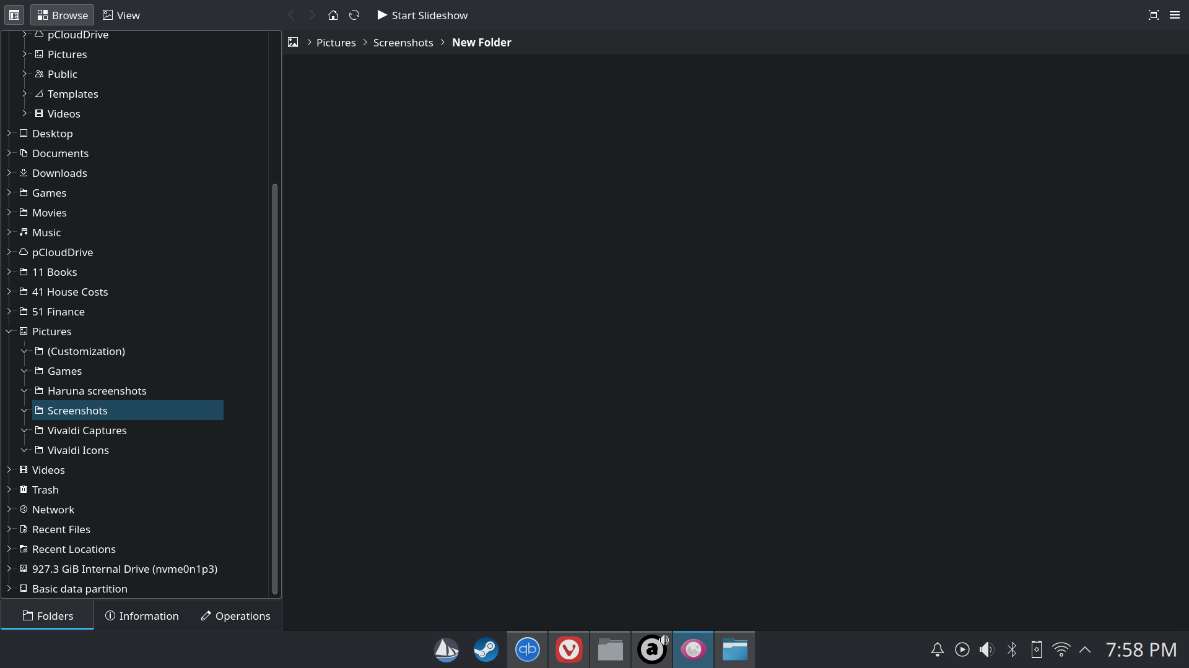Start the slideshow
Screen dimensions: 1189x668
click(x=422, y=15)
